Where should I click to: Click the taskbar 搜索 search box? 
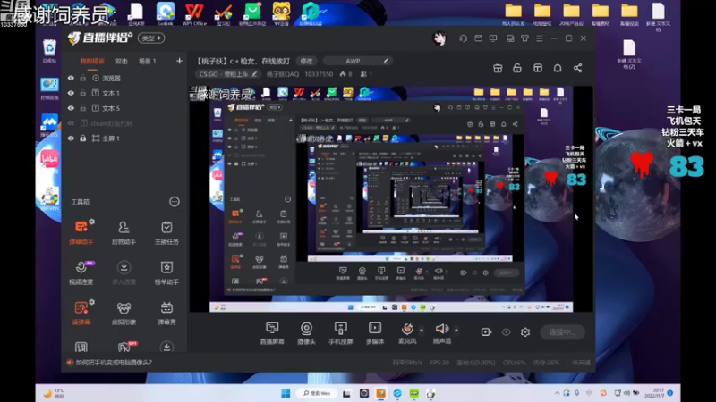pos(318,393)
